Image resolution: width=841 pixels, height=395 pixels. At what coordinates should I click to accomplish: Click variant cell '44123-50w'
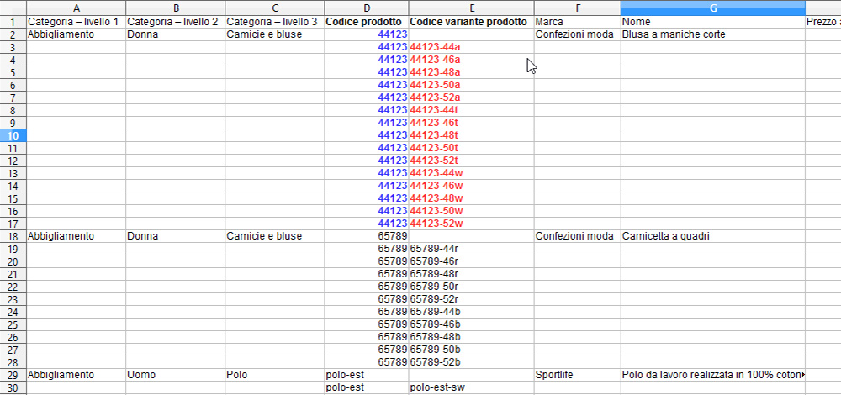coord(471,211)
